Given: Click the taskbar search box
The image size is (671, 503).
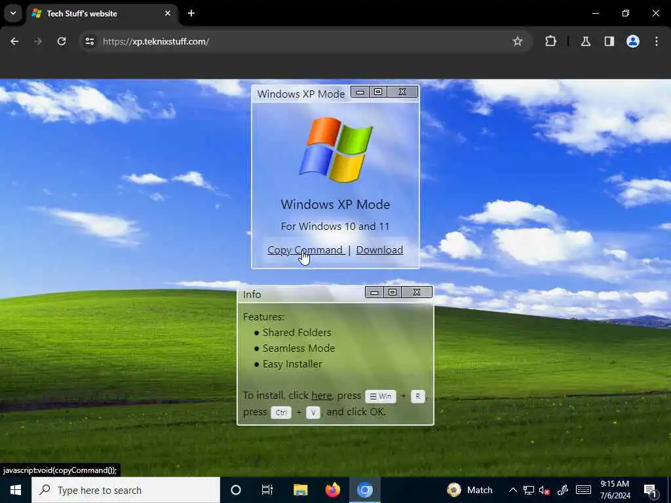Looking at the screenshot, I should tap(126, 490).
